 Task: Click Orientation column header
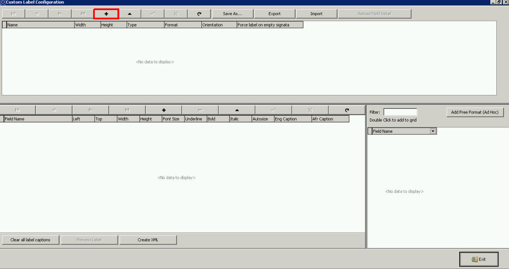click(x=219, y=25)
